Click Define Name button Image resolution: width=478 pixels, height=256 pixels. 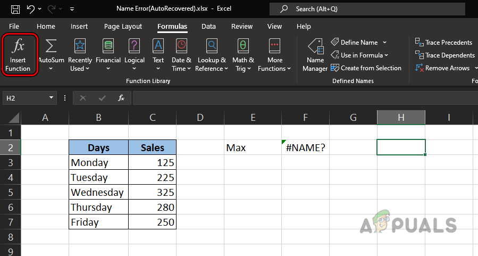[355, 43]
